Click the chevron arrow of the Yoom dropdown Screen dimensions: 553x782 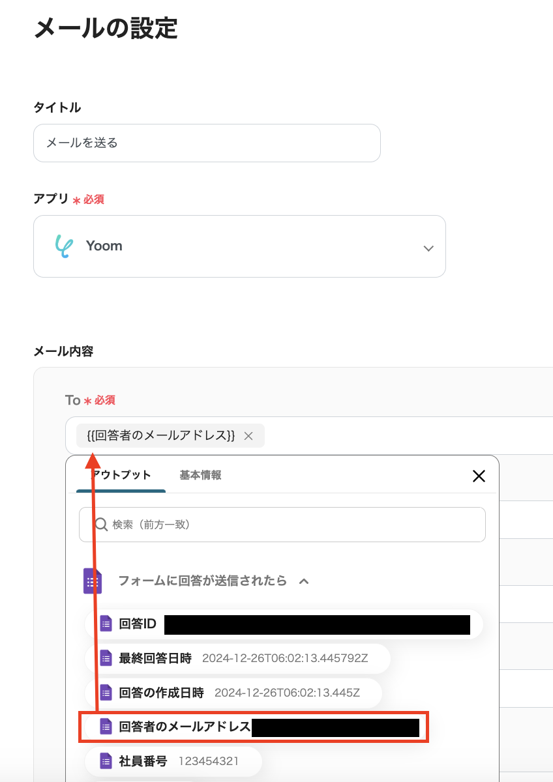point(428,248)
